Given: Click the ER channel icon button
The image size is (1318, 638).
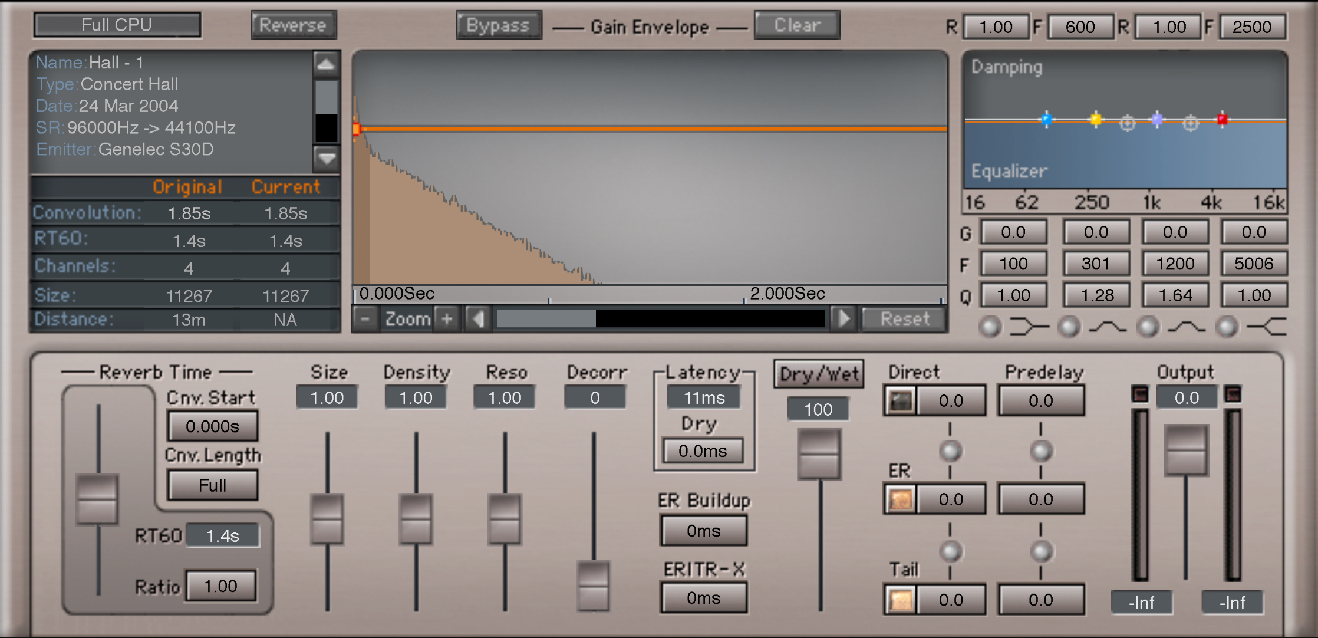Looking at the screenshot, I should coord(900,499).
